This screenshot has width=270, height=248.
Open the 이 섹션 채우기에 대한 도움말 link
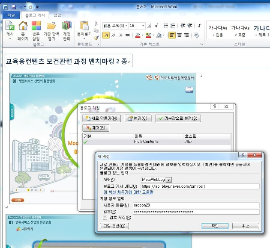pyautogui.click(x=128, y=192)
